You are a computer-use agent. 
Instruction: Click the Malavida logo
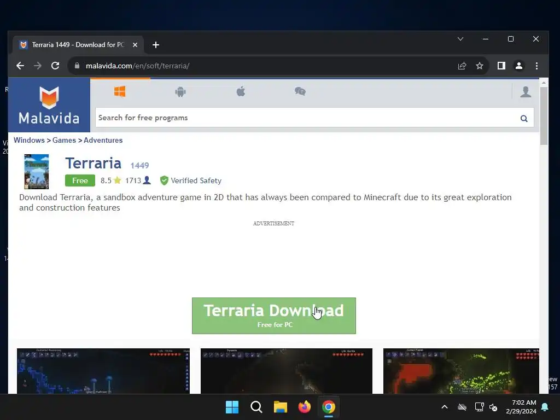(49, 105)
